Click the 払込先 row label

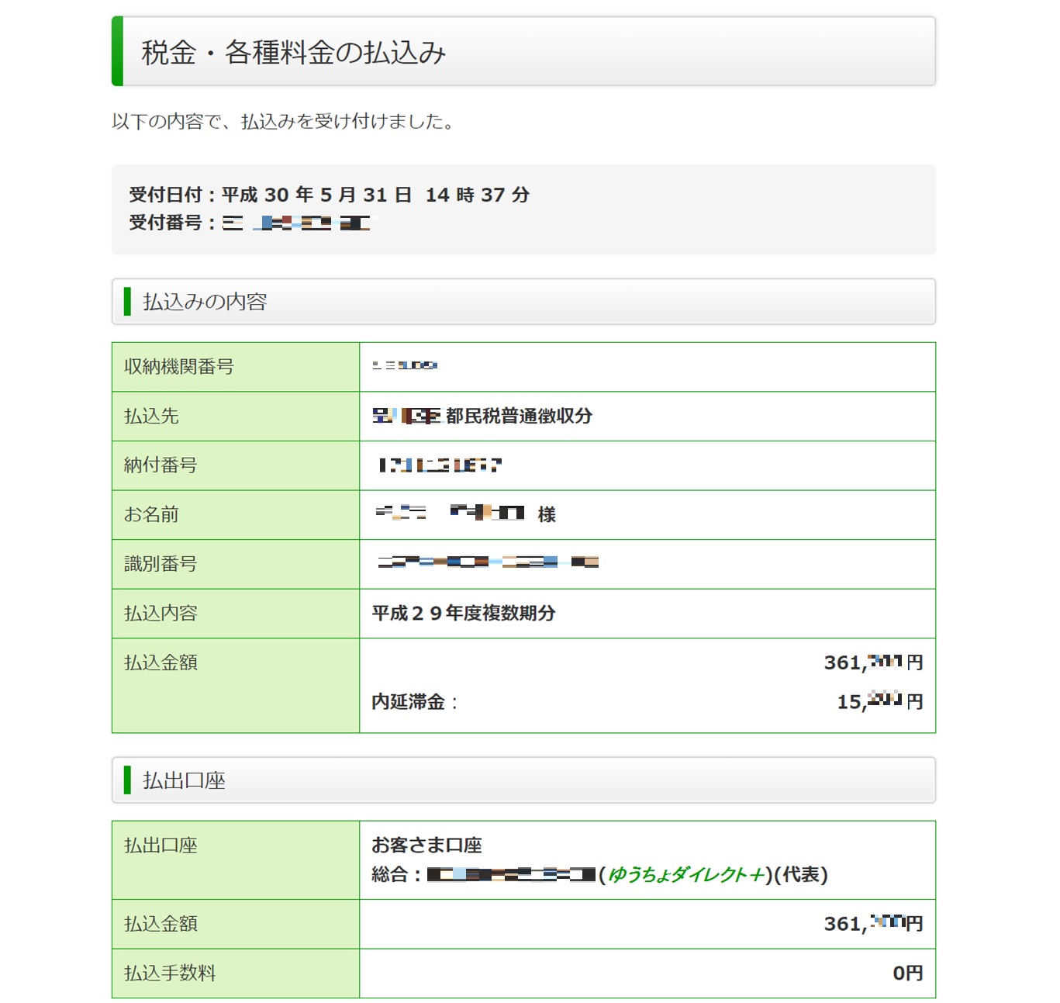(151, 417)
